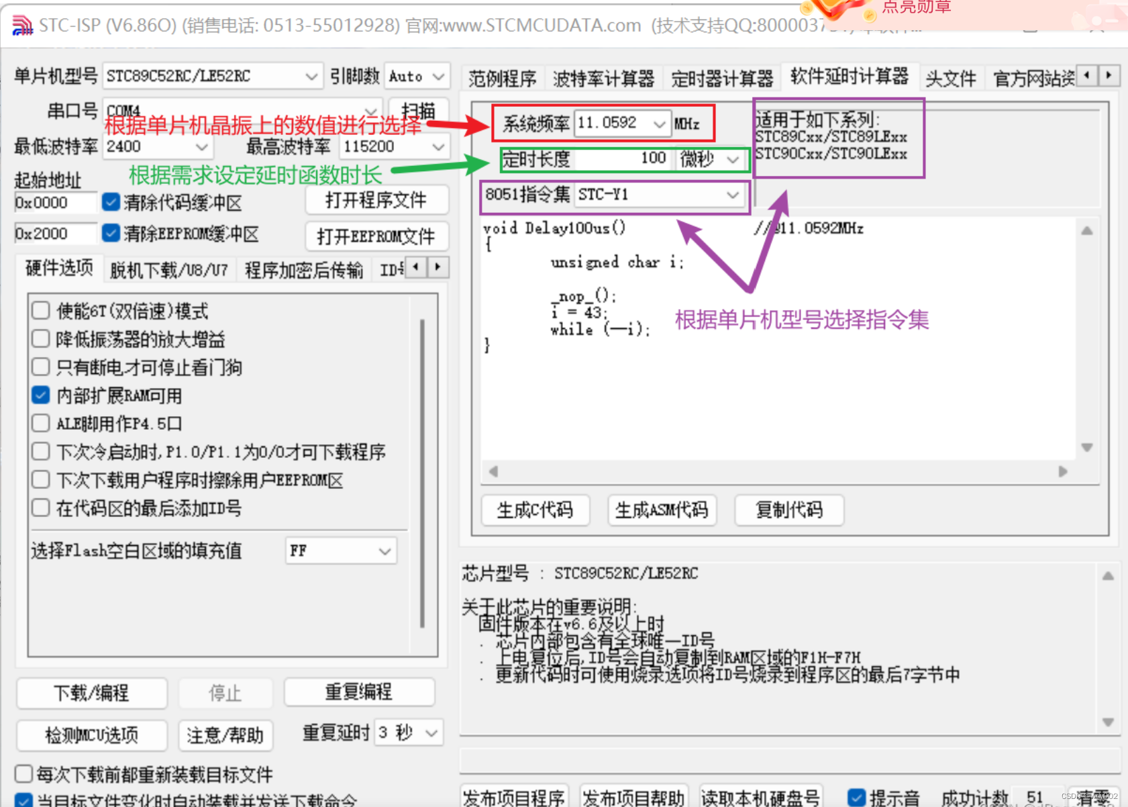Toggle reduce oscillator gain option
This screenshot has height=807, width=1128.
41,339
